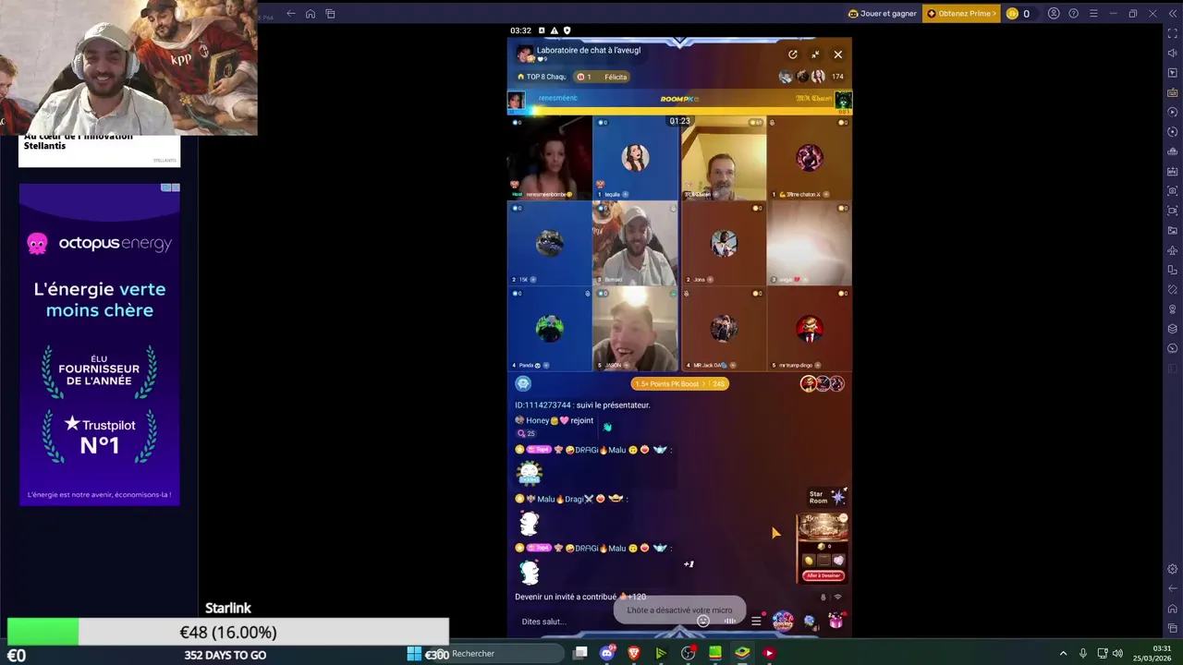Open the three-line menu icon in chat bar
Image resolution: width=1183 pixels, height=665 pixels.
tap(756, 622)
